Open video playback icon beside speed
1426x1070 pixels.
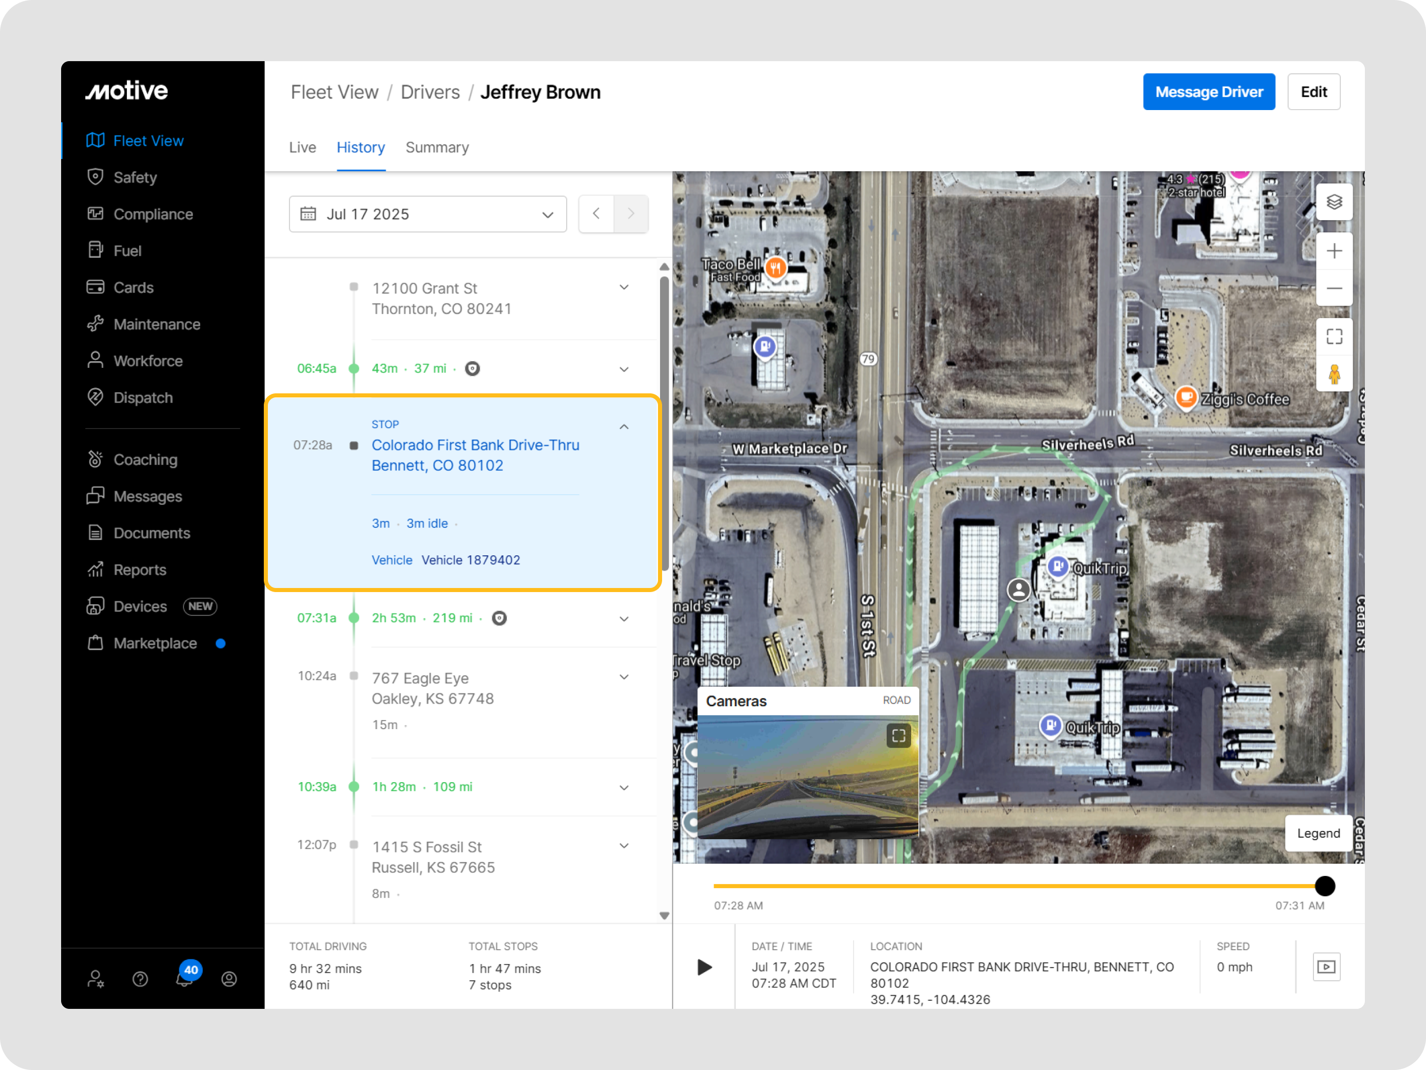coord(1326,967)
